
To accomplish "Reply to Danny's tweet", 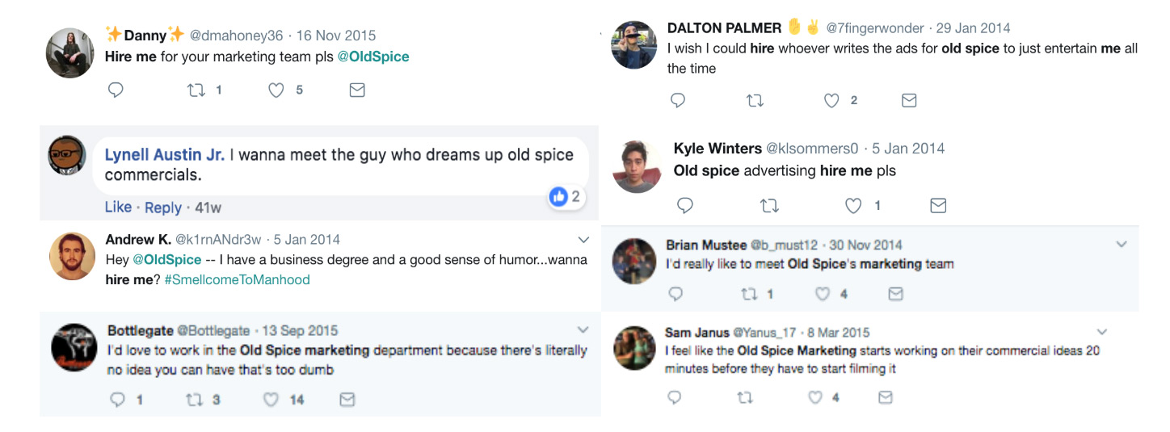I will click(x=116, y=90).
